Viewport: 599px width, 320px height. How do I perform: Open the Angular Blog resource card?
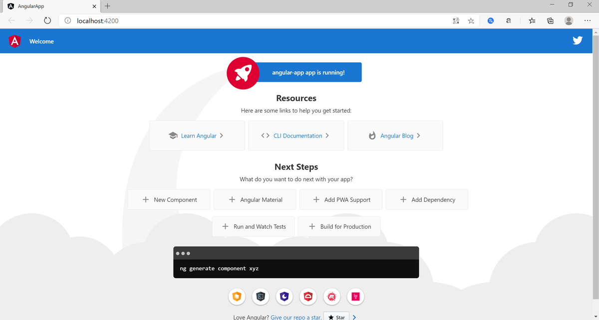tap(395, 136)
